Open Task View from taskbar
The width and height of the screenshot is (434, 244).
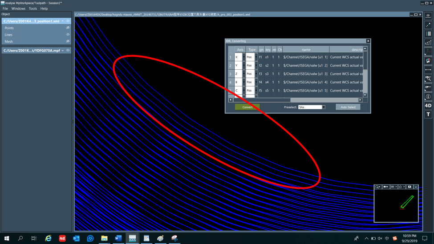[34, 238]
